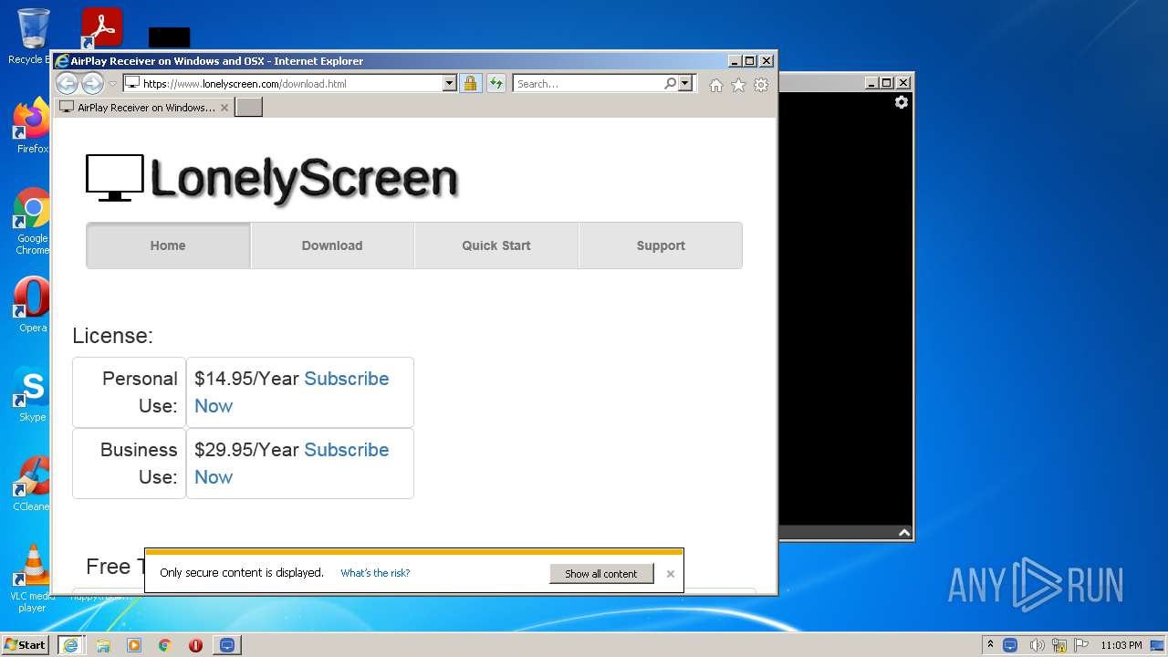Open Adobe Acrobat desktop shortcut
Screen dimensions: 1168x657
pos(101,28)
